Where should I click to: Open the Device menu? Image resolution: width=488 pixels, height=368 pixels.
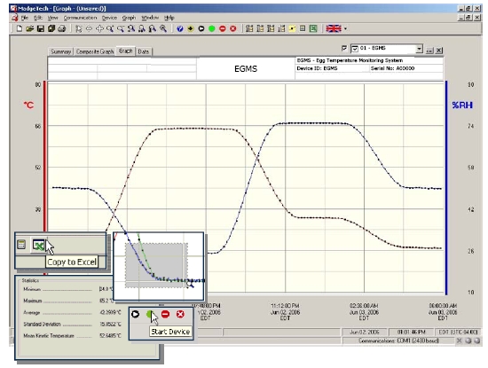tap(109, 18)
